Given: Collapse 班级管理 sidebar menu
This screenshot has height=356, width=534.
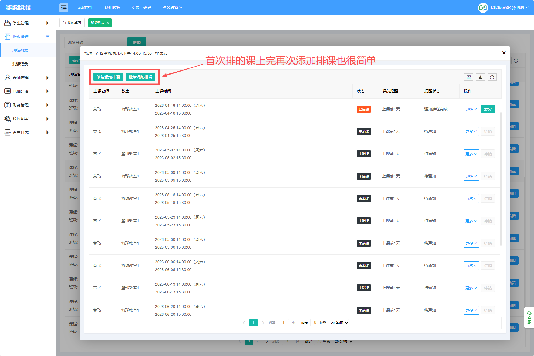Looking at the screenshot, I should (x=28, y=37).
